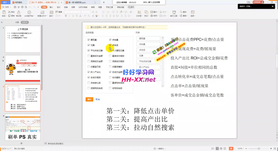Select slide 4 thumbnail 刷单 PS 真实
The width and height of the screenshot is (278, 151).
click(x=23, y=127)
